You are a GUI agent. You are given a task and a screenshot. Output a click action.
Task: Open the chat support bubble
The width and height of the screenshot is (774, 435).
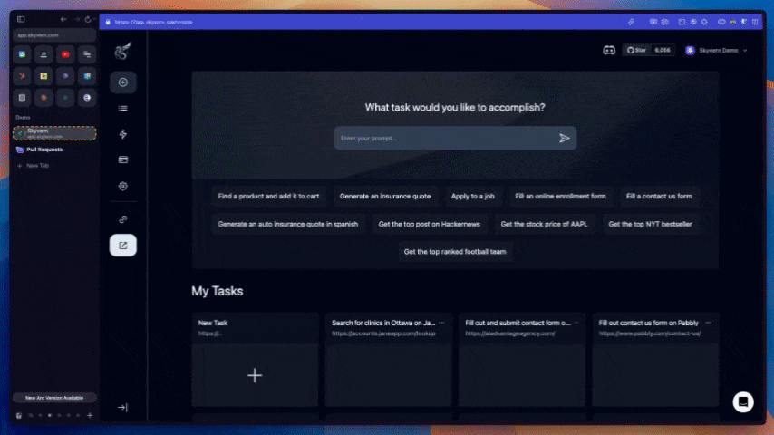click(742, 401)
